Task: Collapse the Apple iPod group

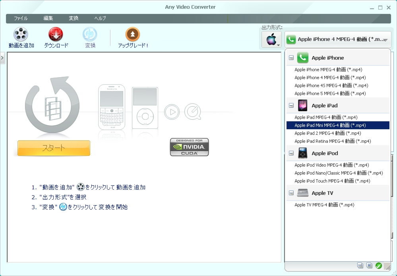Action: (x=291, y=153)
